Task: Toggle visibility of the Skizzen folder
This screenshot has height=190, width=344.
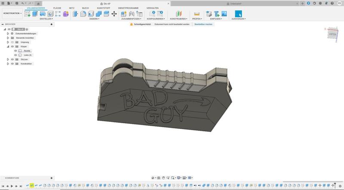Action: tap(12, 59)
